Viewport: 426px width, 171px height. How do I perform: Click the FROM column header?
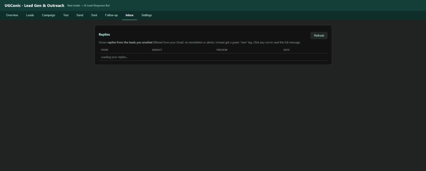(x=104, y=50)
